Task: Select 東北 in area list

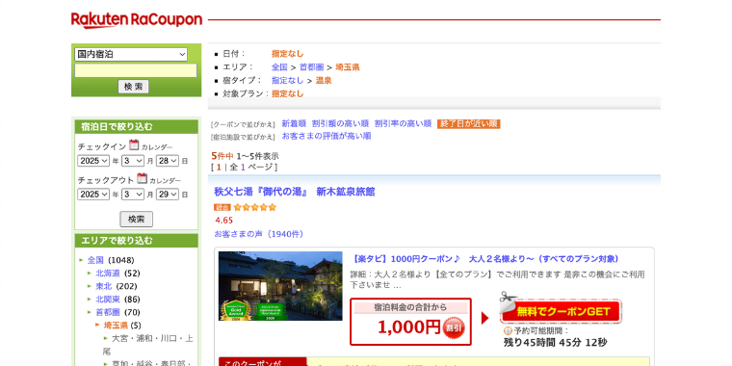Action: pyautogui.click(x=104, y=286)
